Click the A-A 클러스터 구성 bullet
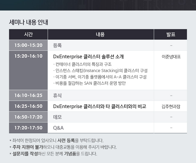The image size is (196, 163). click(100, 77)
